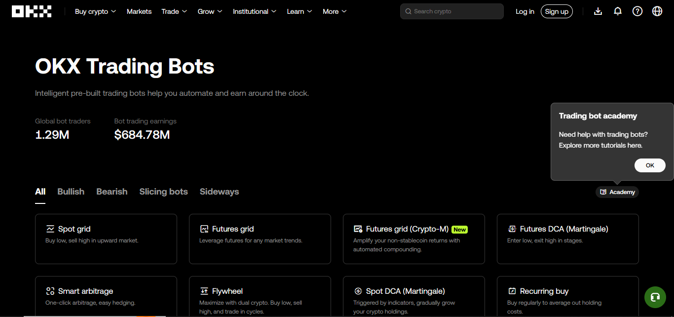674x317 pixels.
Task: Click the 'Intelligent pre-built trading bots' subtitle
Action: click(x=172, y=93)
